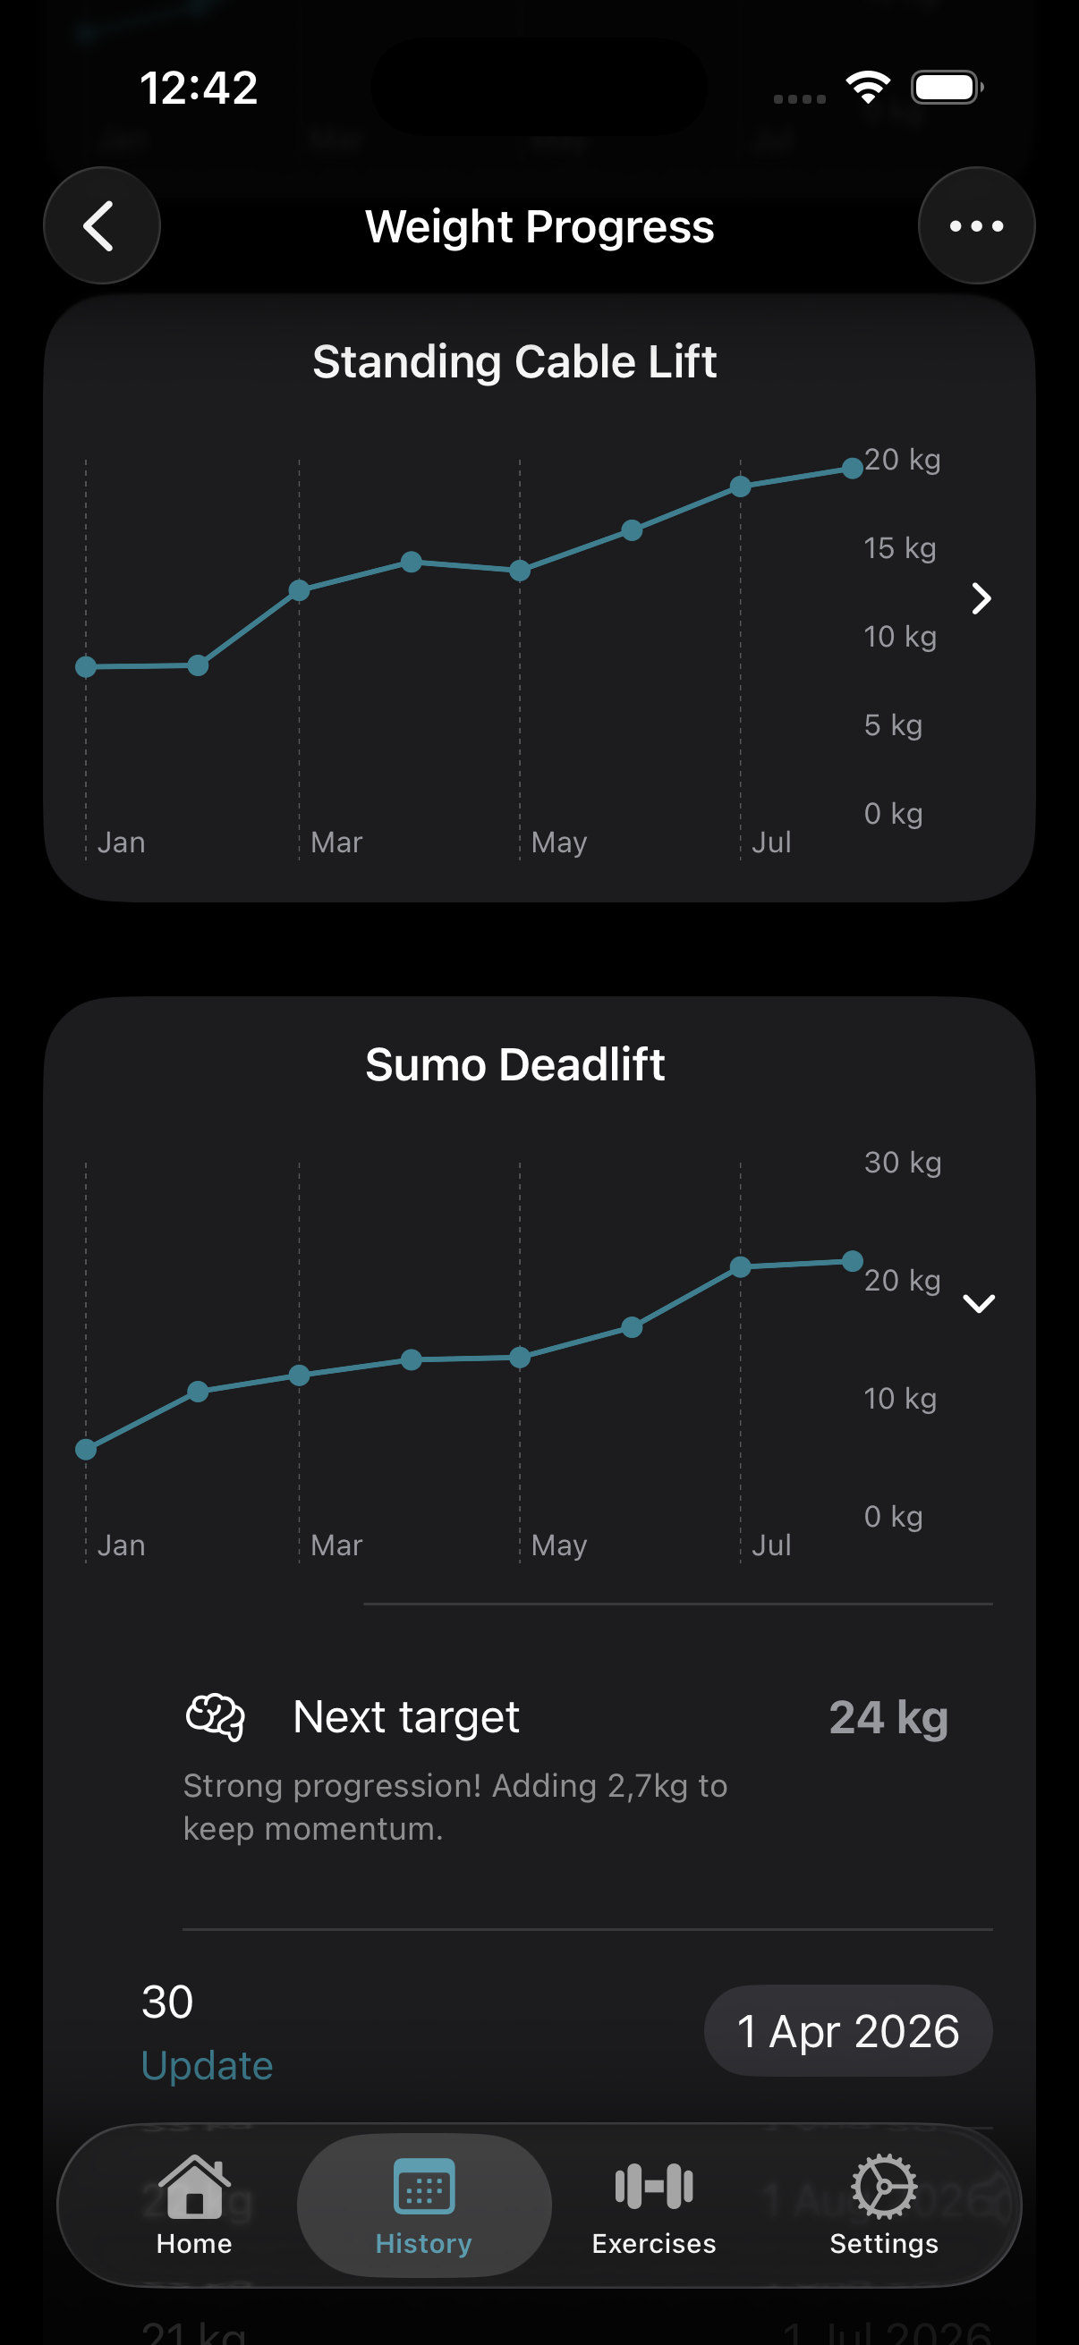Tap the back arrow button
This screenshot has height=2345, width=1079.
pyautogui.click(x=101, y=225)
